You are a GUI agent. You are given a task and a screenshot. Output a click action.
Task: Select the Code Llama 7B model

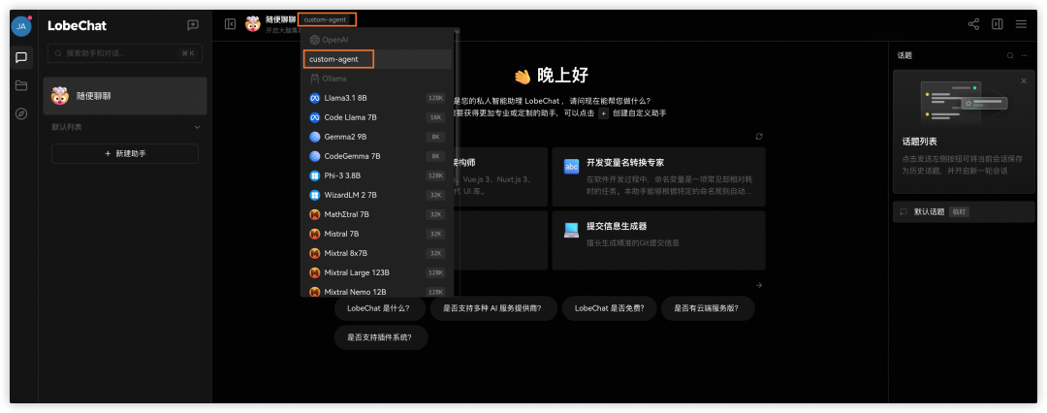tap(377, 117)
